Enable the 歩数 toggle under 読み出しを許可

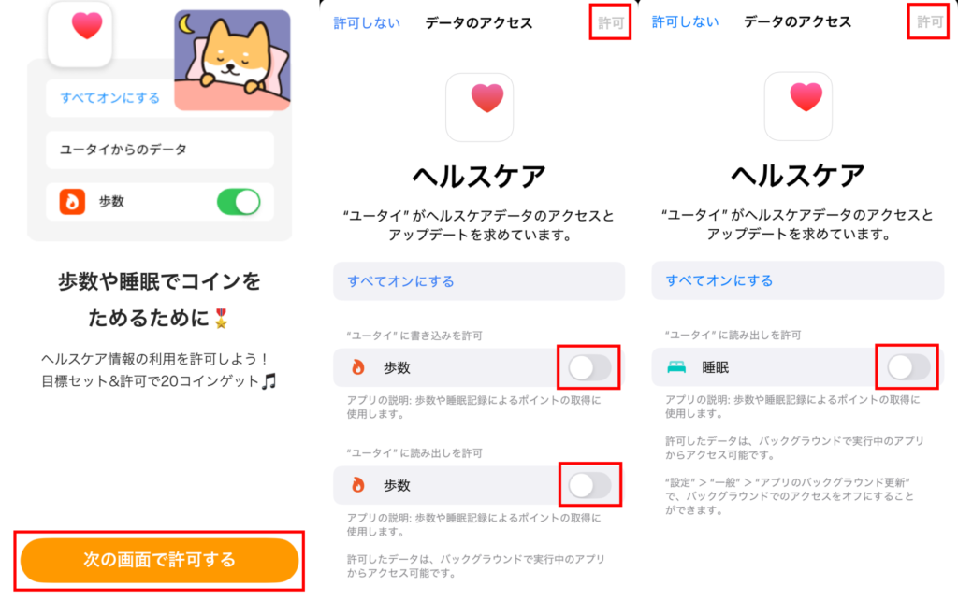click(589, 485)
